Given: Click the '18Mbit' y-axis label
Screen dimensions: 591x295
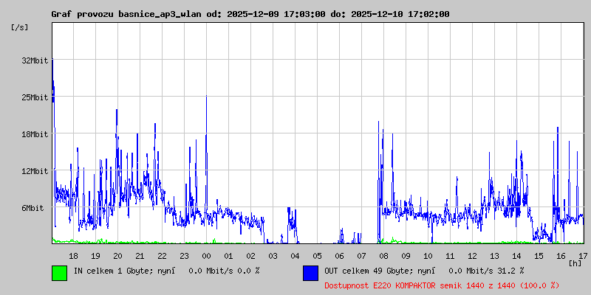Looking at the screenshot, I should click(x=35, y=134).
